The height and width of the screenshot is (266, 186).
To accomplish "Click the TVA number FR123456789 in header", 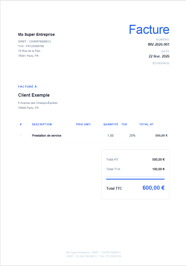I will [x=31, y=46].
